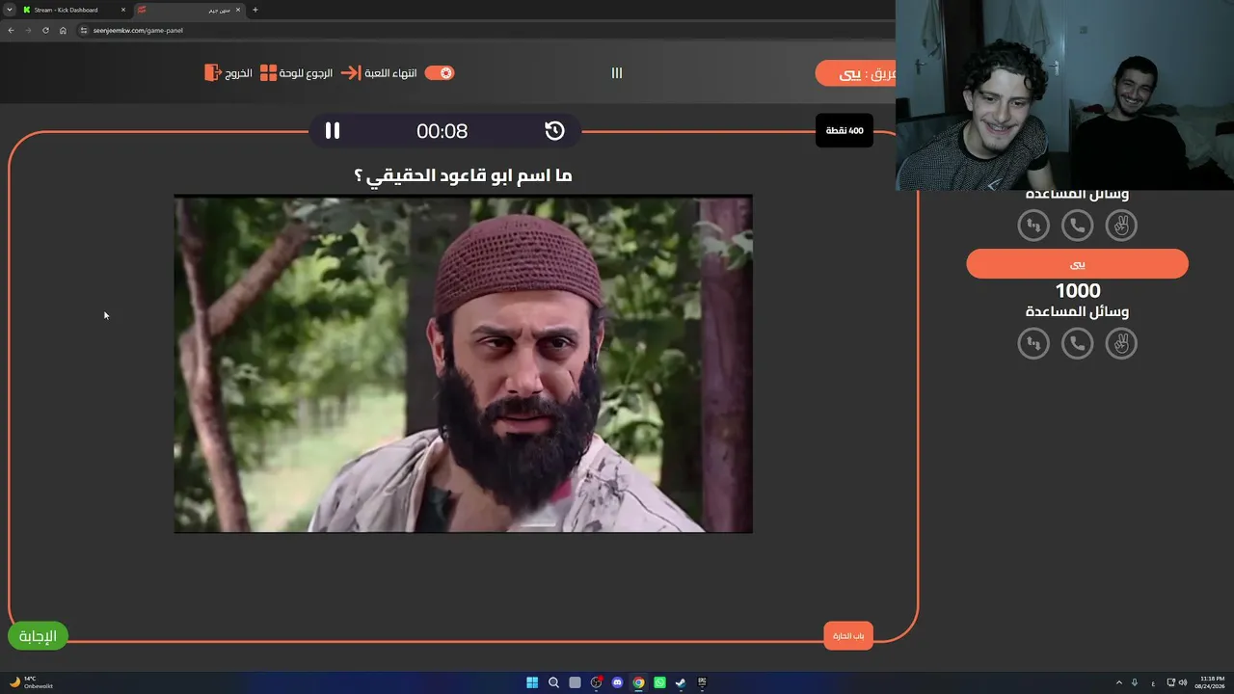Close the Kick Dashboard tab
The image size is (1234, 694).
[123, 10]
